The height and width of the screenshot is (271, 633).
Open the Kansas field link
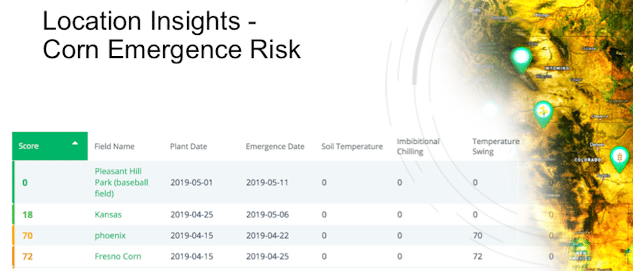point(108,214)
